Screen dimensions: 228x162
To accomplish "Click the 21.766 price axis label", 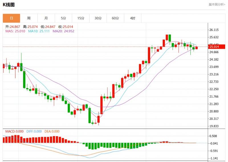I will point(214,96).
